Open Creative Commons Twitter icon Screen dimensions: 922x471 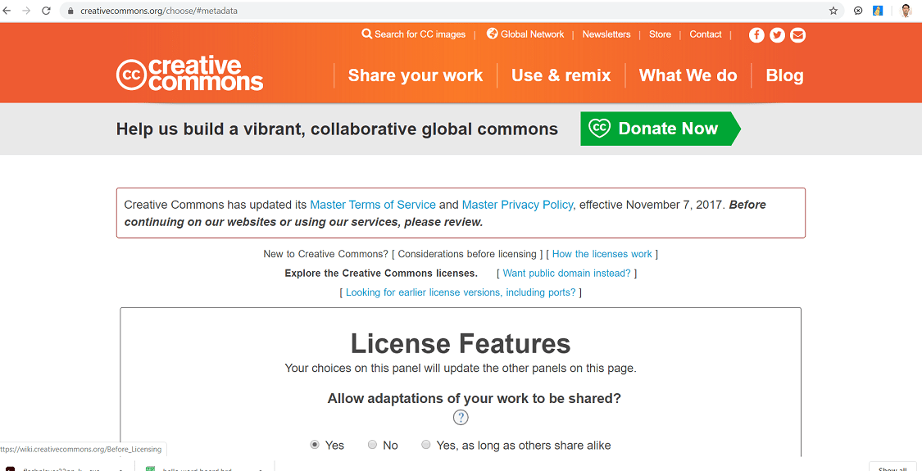pyautogui.click(x=777, y=35)
